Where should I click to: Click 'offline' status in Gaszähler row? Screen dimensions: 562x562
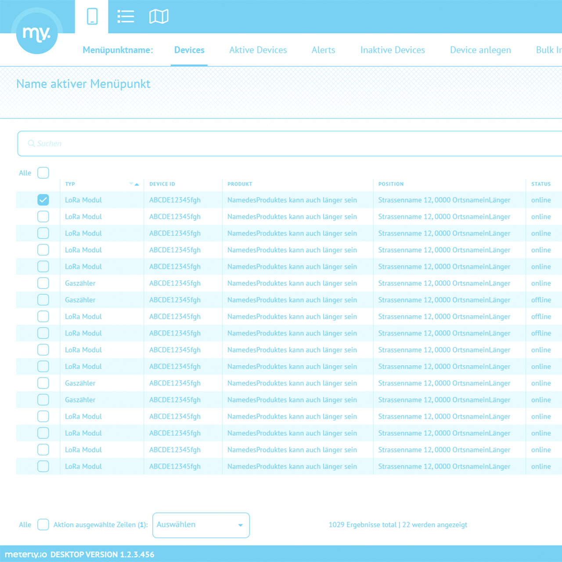click(541, 300)
